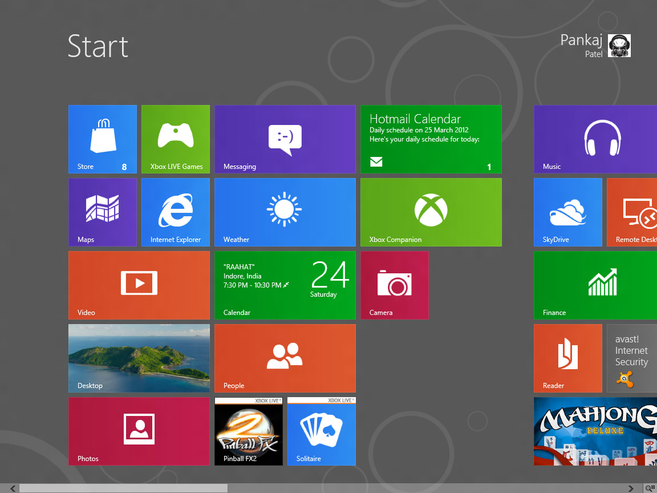Open the Store tile

click(x=103, y=139)
